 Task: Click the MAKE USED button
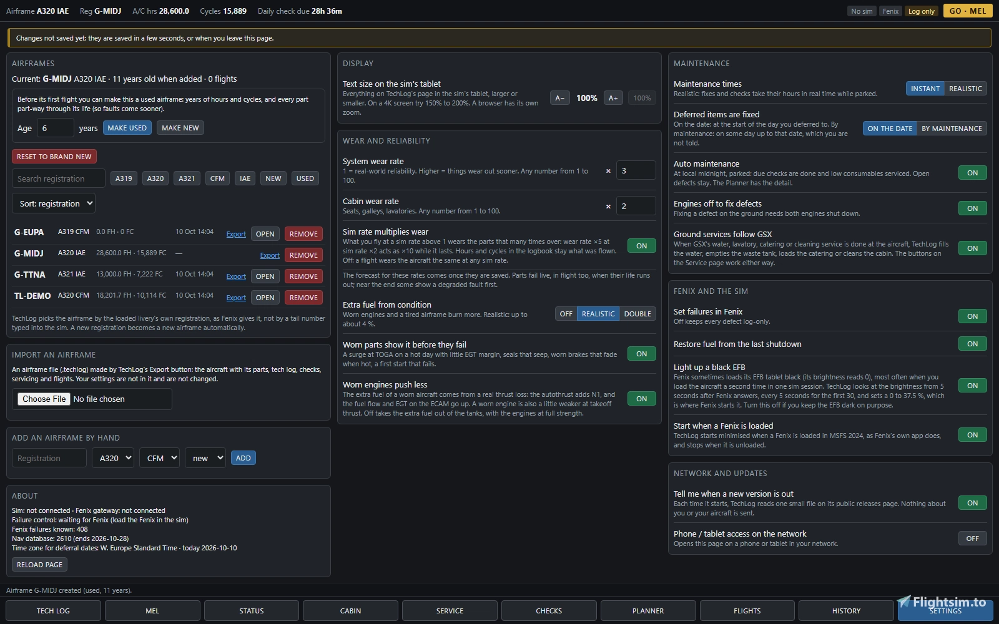(127, 128)
